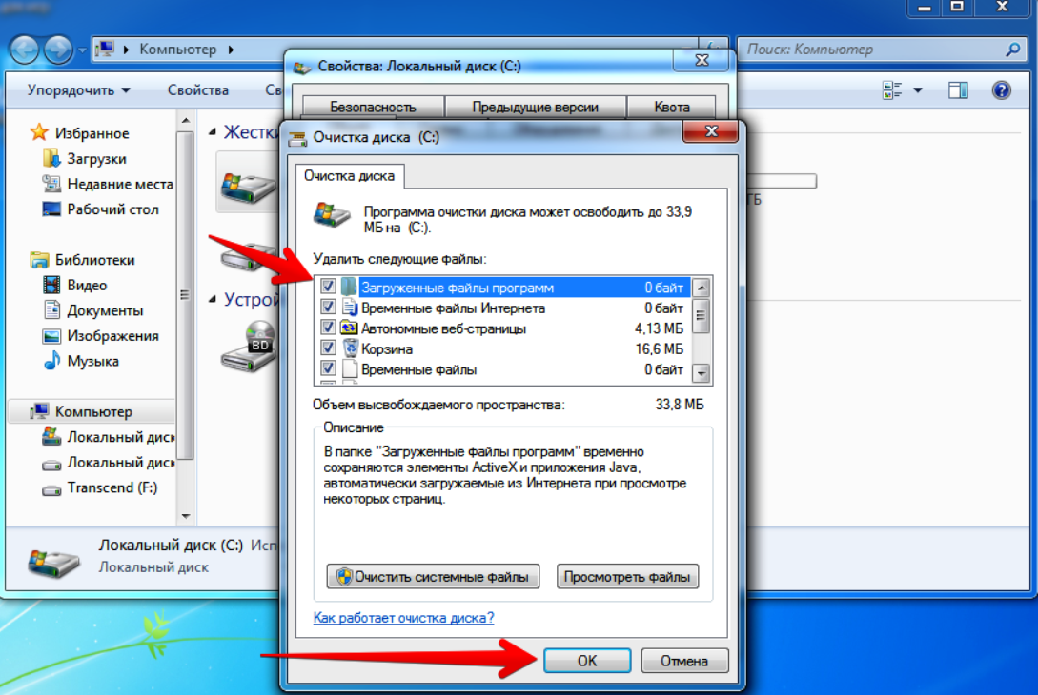The width and height of the screenshot is (1038, 695).
Task: Toggle the Корзина checkbox
Action: [328, 347]
